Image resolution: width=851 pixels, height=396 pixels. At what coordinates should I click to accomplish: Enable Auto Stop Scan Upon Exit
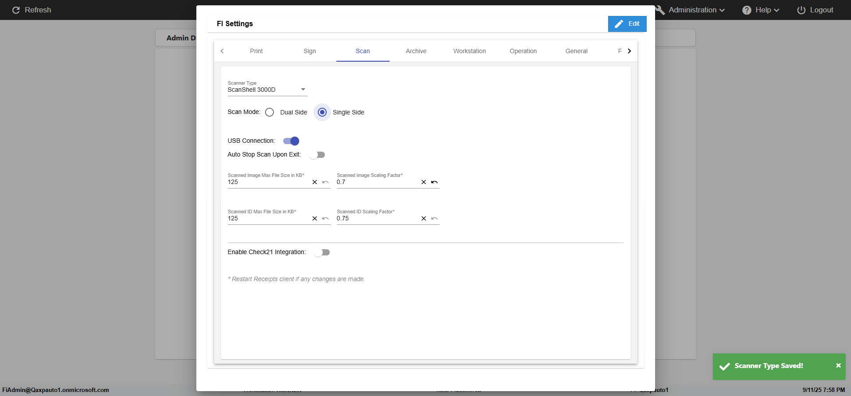(x=317, y=155)
